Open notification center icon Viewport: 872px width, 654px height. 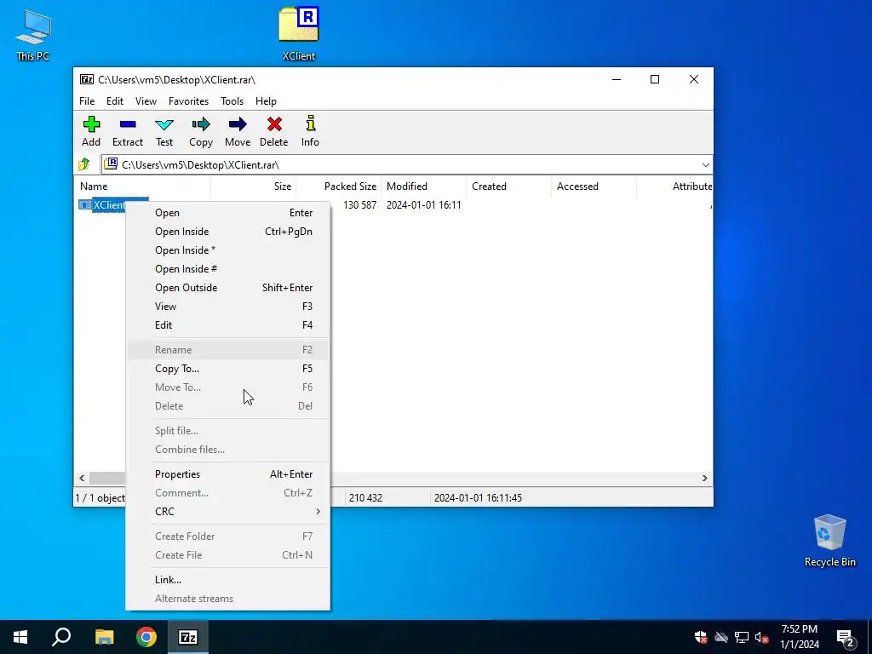pyautogui.click(x=845, y=637)
